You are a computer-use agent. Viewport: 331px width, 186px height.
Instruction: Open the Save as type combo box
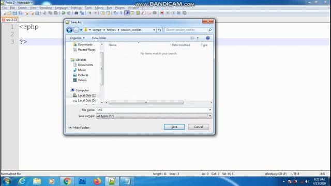(154, 116)
